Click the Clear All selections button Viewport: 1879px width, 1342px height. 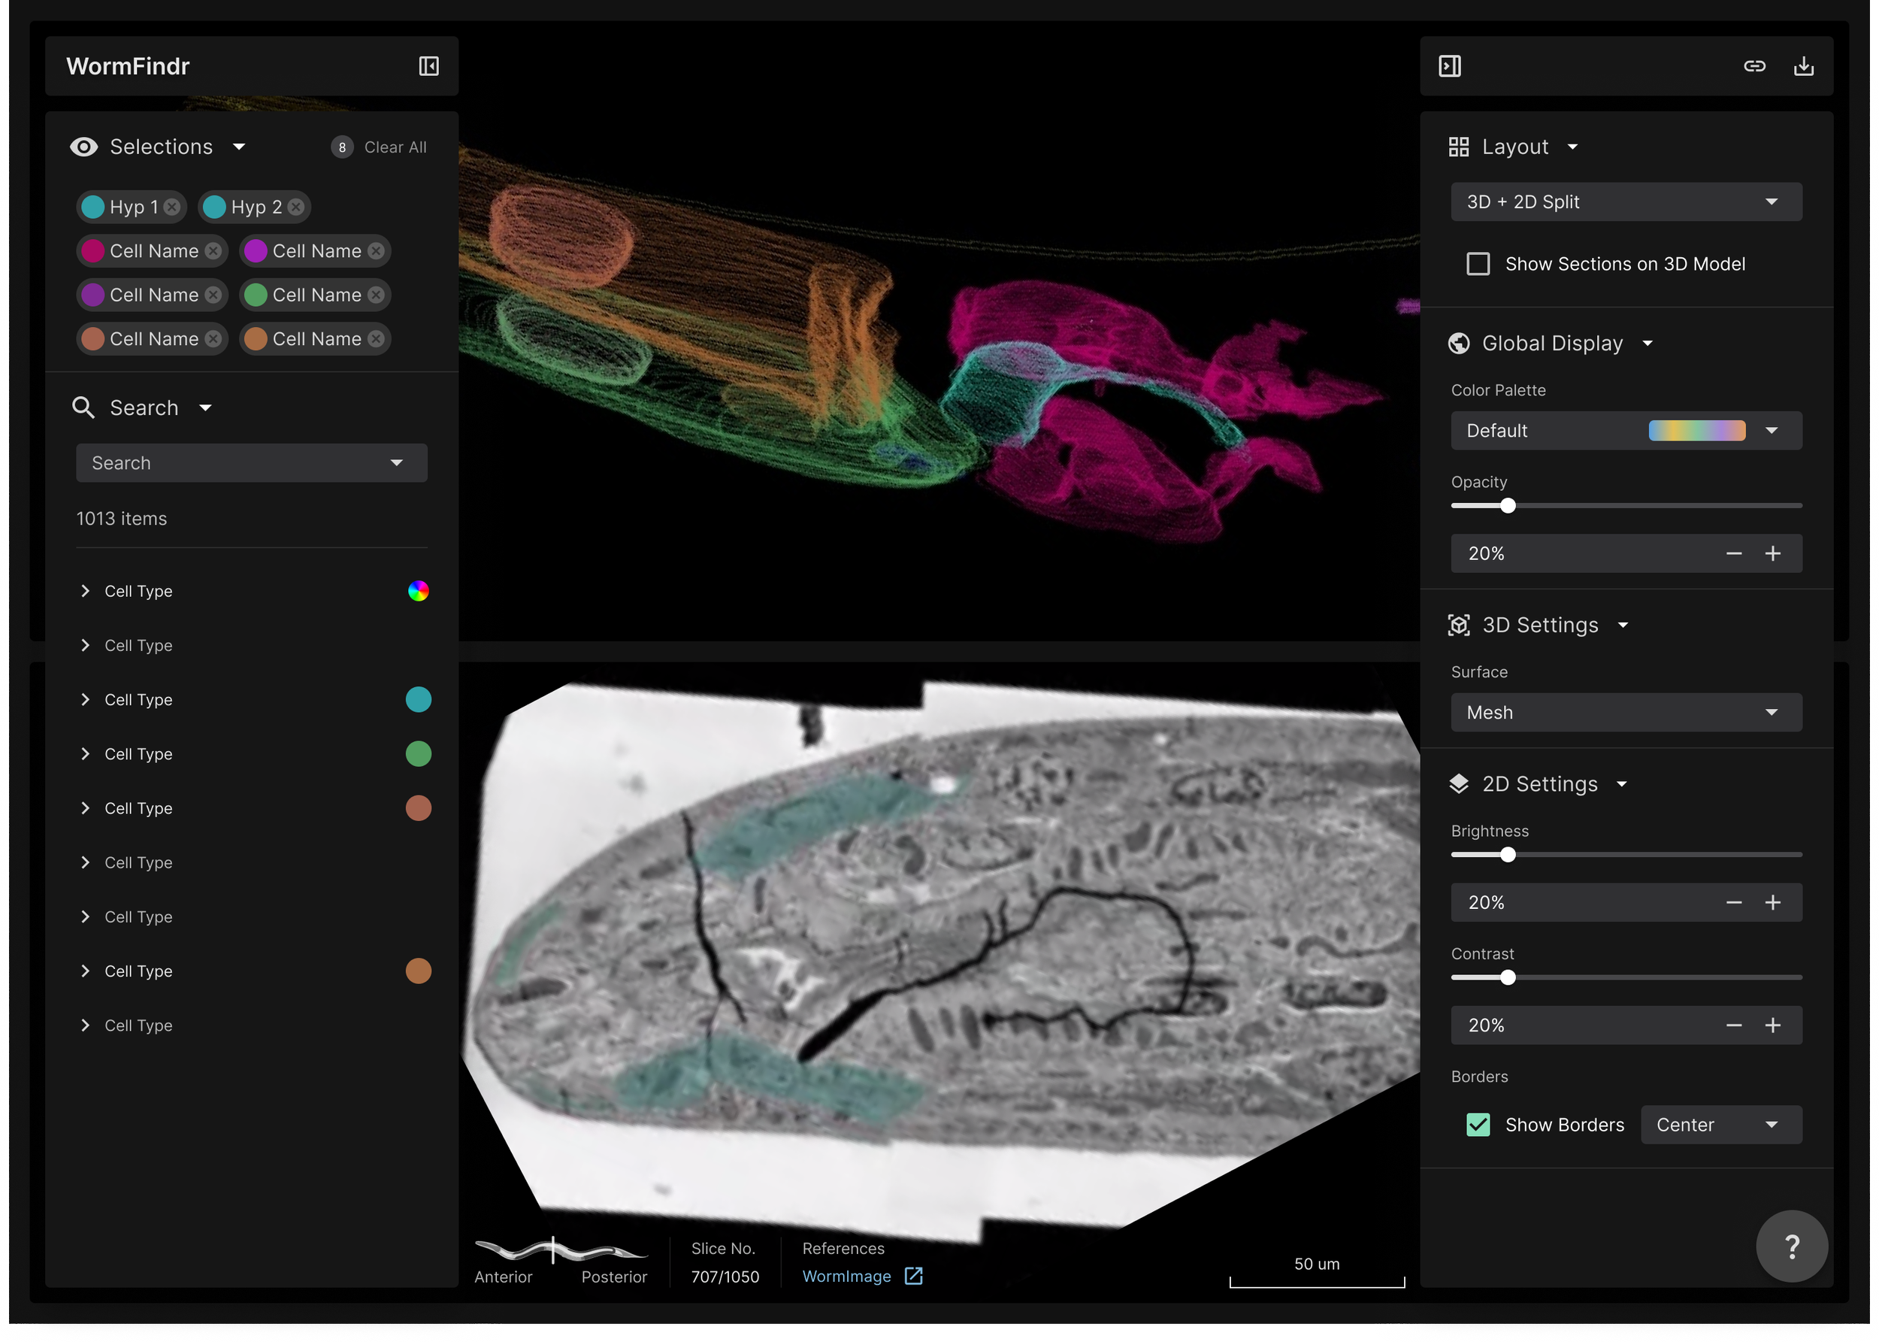395,147
